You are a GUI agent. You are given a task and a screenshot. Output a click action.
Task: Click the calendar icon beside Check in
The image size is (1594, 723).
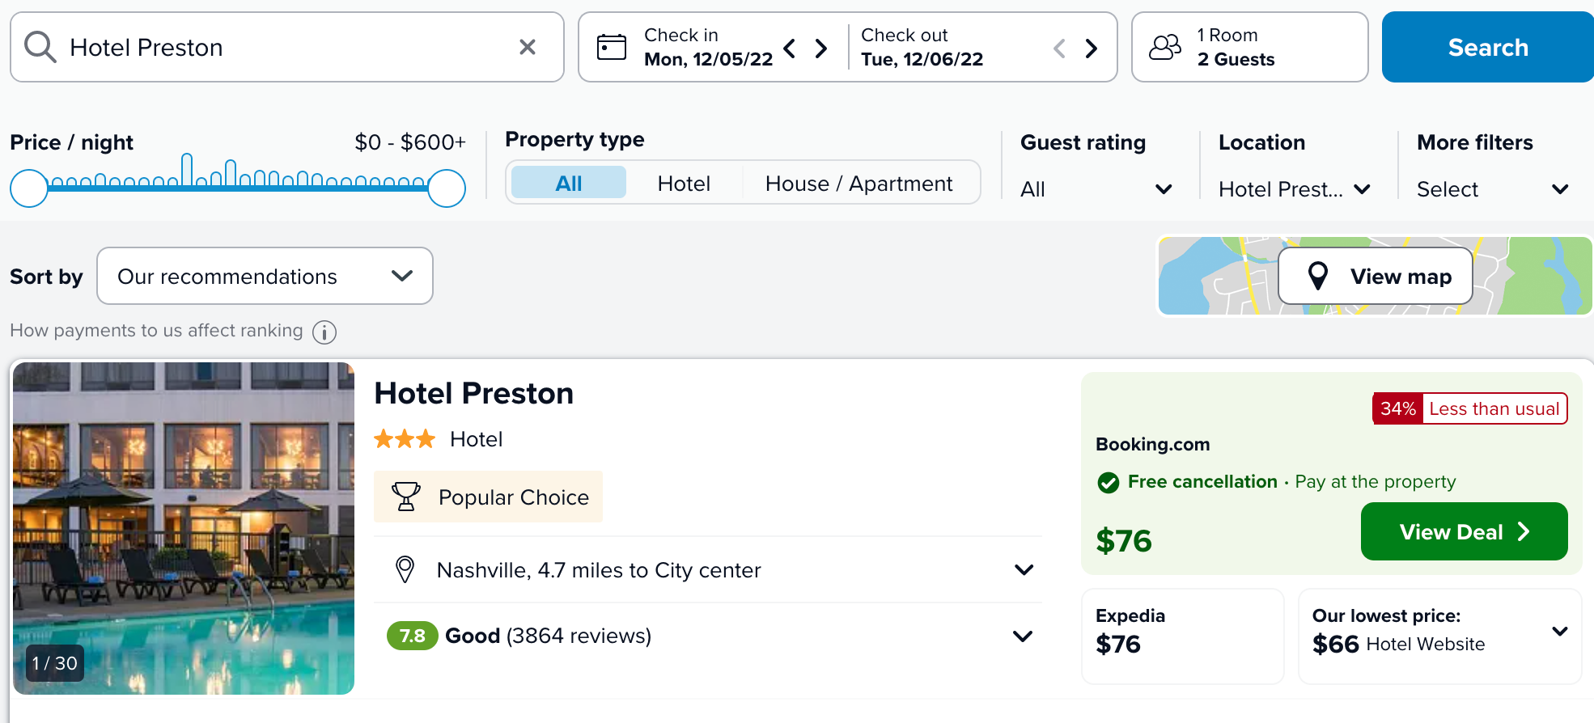tap(612, 48)
